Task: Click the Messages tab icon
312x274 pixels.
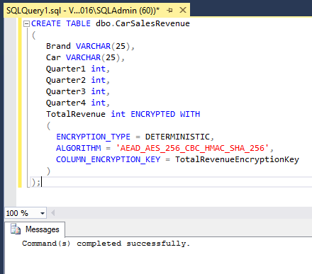Action: pyautogui.click(x=16, y=229)
